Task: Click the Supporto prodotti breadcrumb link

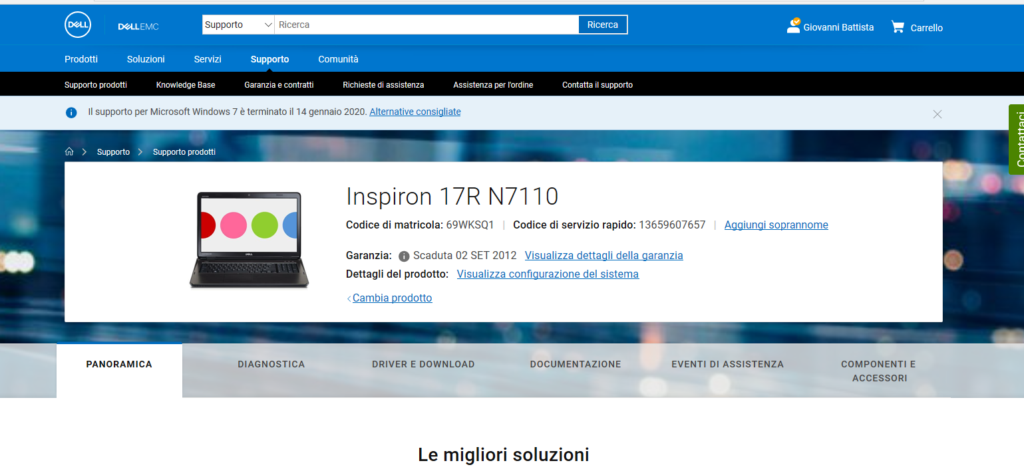Action: 184,152
